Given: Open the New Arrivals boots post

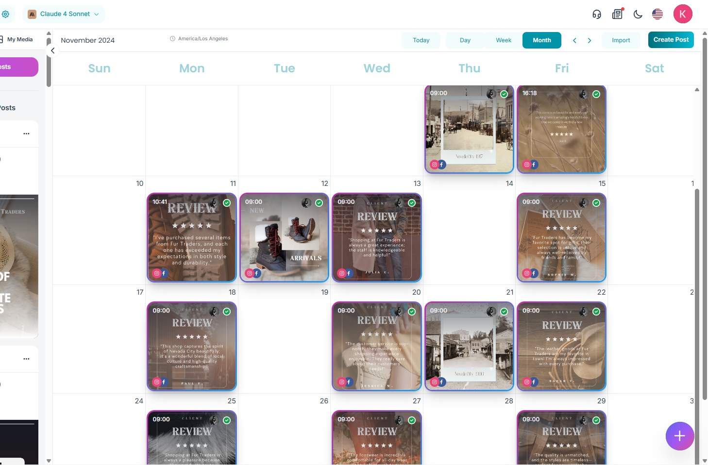Looking at the screenshot, I should pos(285,237).
